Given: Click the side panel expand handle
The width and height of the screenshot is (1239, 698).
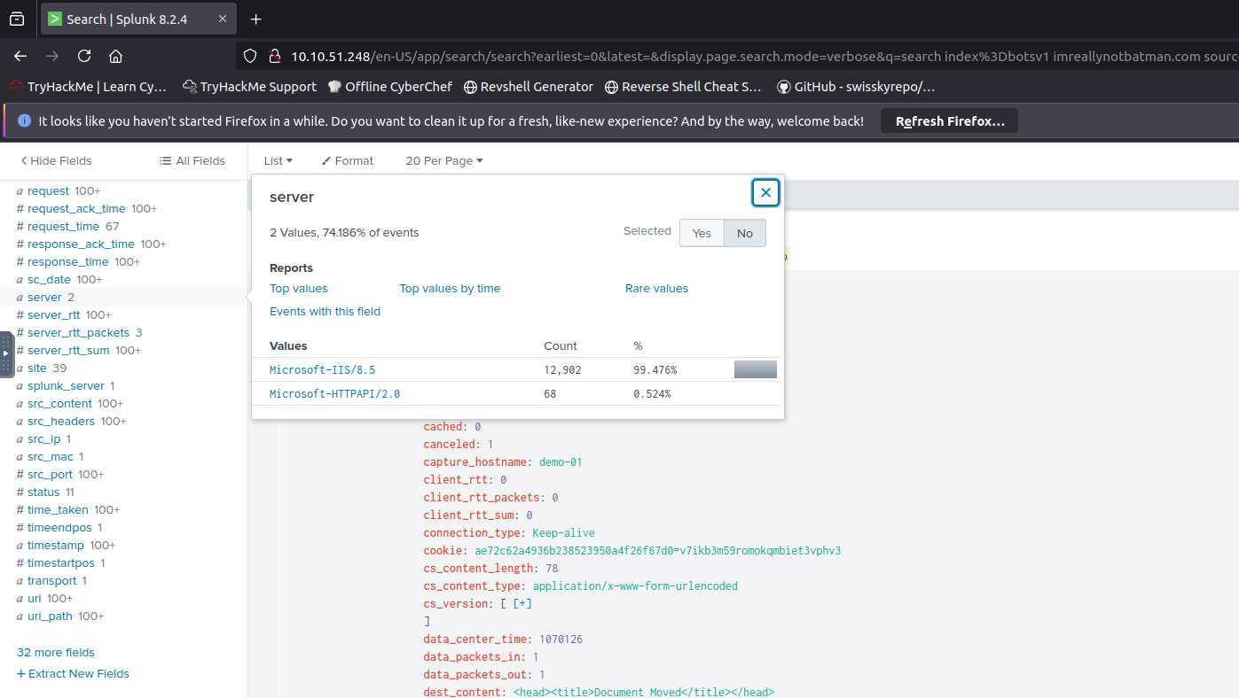Looking at the screenshot, I should coord(6,353).
